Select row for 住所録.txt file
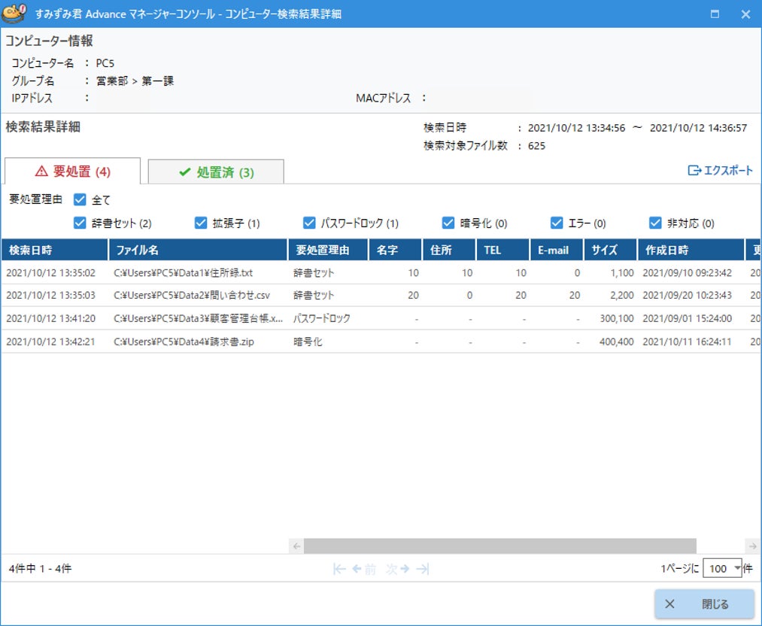 381,272
